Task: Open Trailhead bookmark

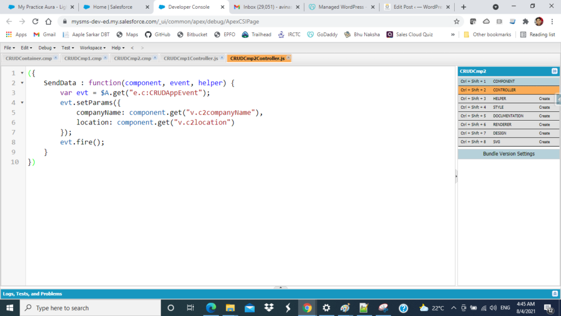Action: (x=256, y=35)
